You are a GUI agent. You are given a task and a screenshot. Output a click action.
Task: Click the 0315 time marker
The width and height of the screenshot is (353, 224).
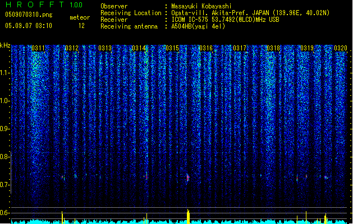[x=172, y=48]
